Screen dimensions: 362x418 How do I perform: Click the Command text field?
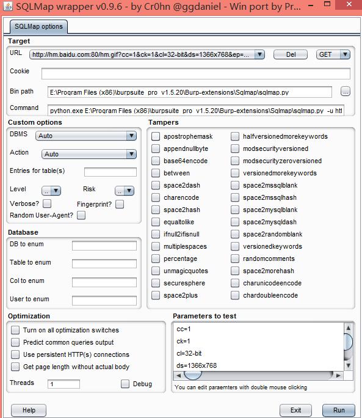click(x=196, y=110)
